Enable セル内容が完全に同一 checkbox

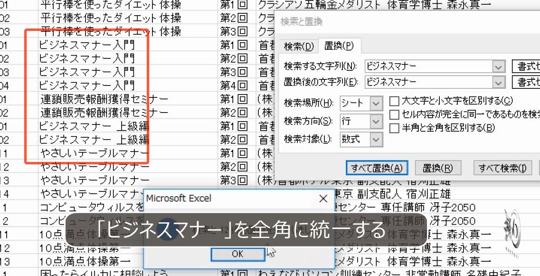[x=394, y=114]
